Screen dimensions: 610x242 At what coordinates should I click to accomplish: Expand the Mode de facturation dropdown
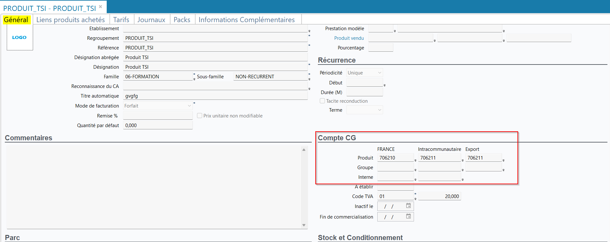click(189, 106)
